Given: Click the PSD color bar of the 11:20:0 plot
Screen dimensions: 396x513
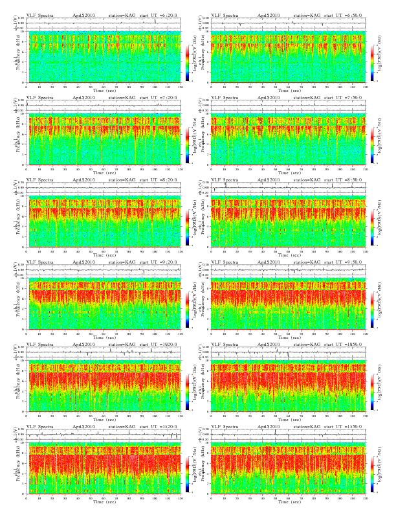Looking at the screenshot, I should (x=187, y=474).
